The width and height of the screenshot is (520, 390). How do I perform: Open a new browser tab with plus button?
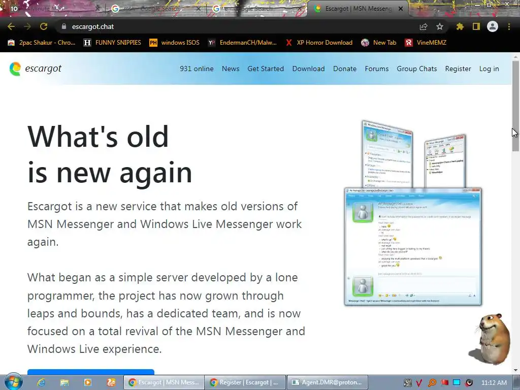pos(419,9)
